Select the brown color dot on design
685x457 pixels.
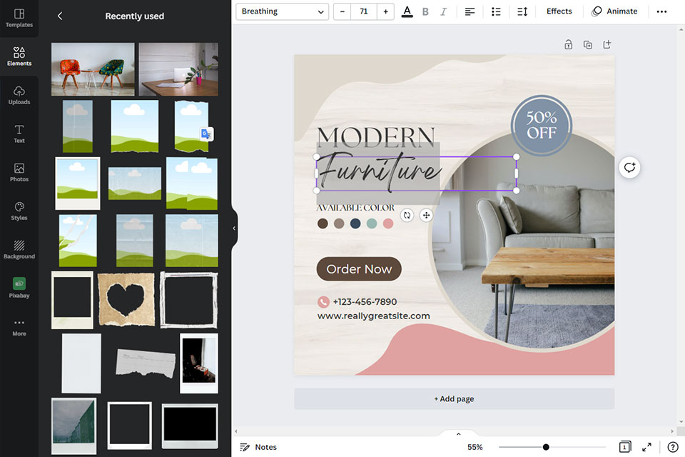point(323,224)
